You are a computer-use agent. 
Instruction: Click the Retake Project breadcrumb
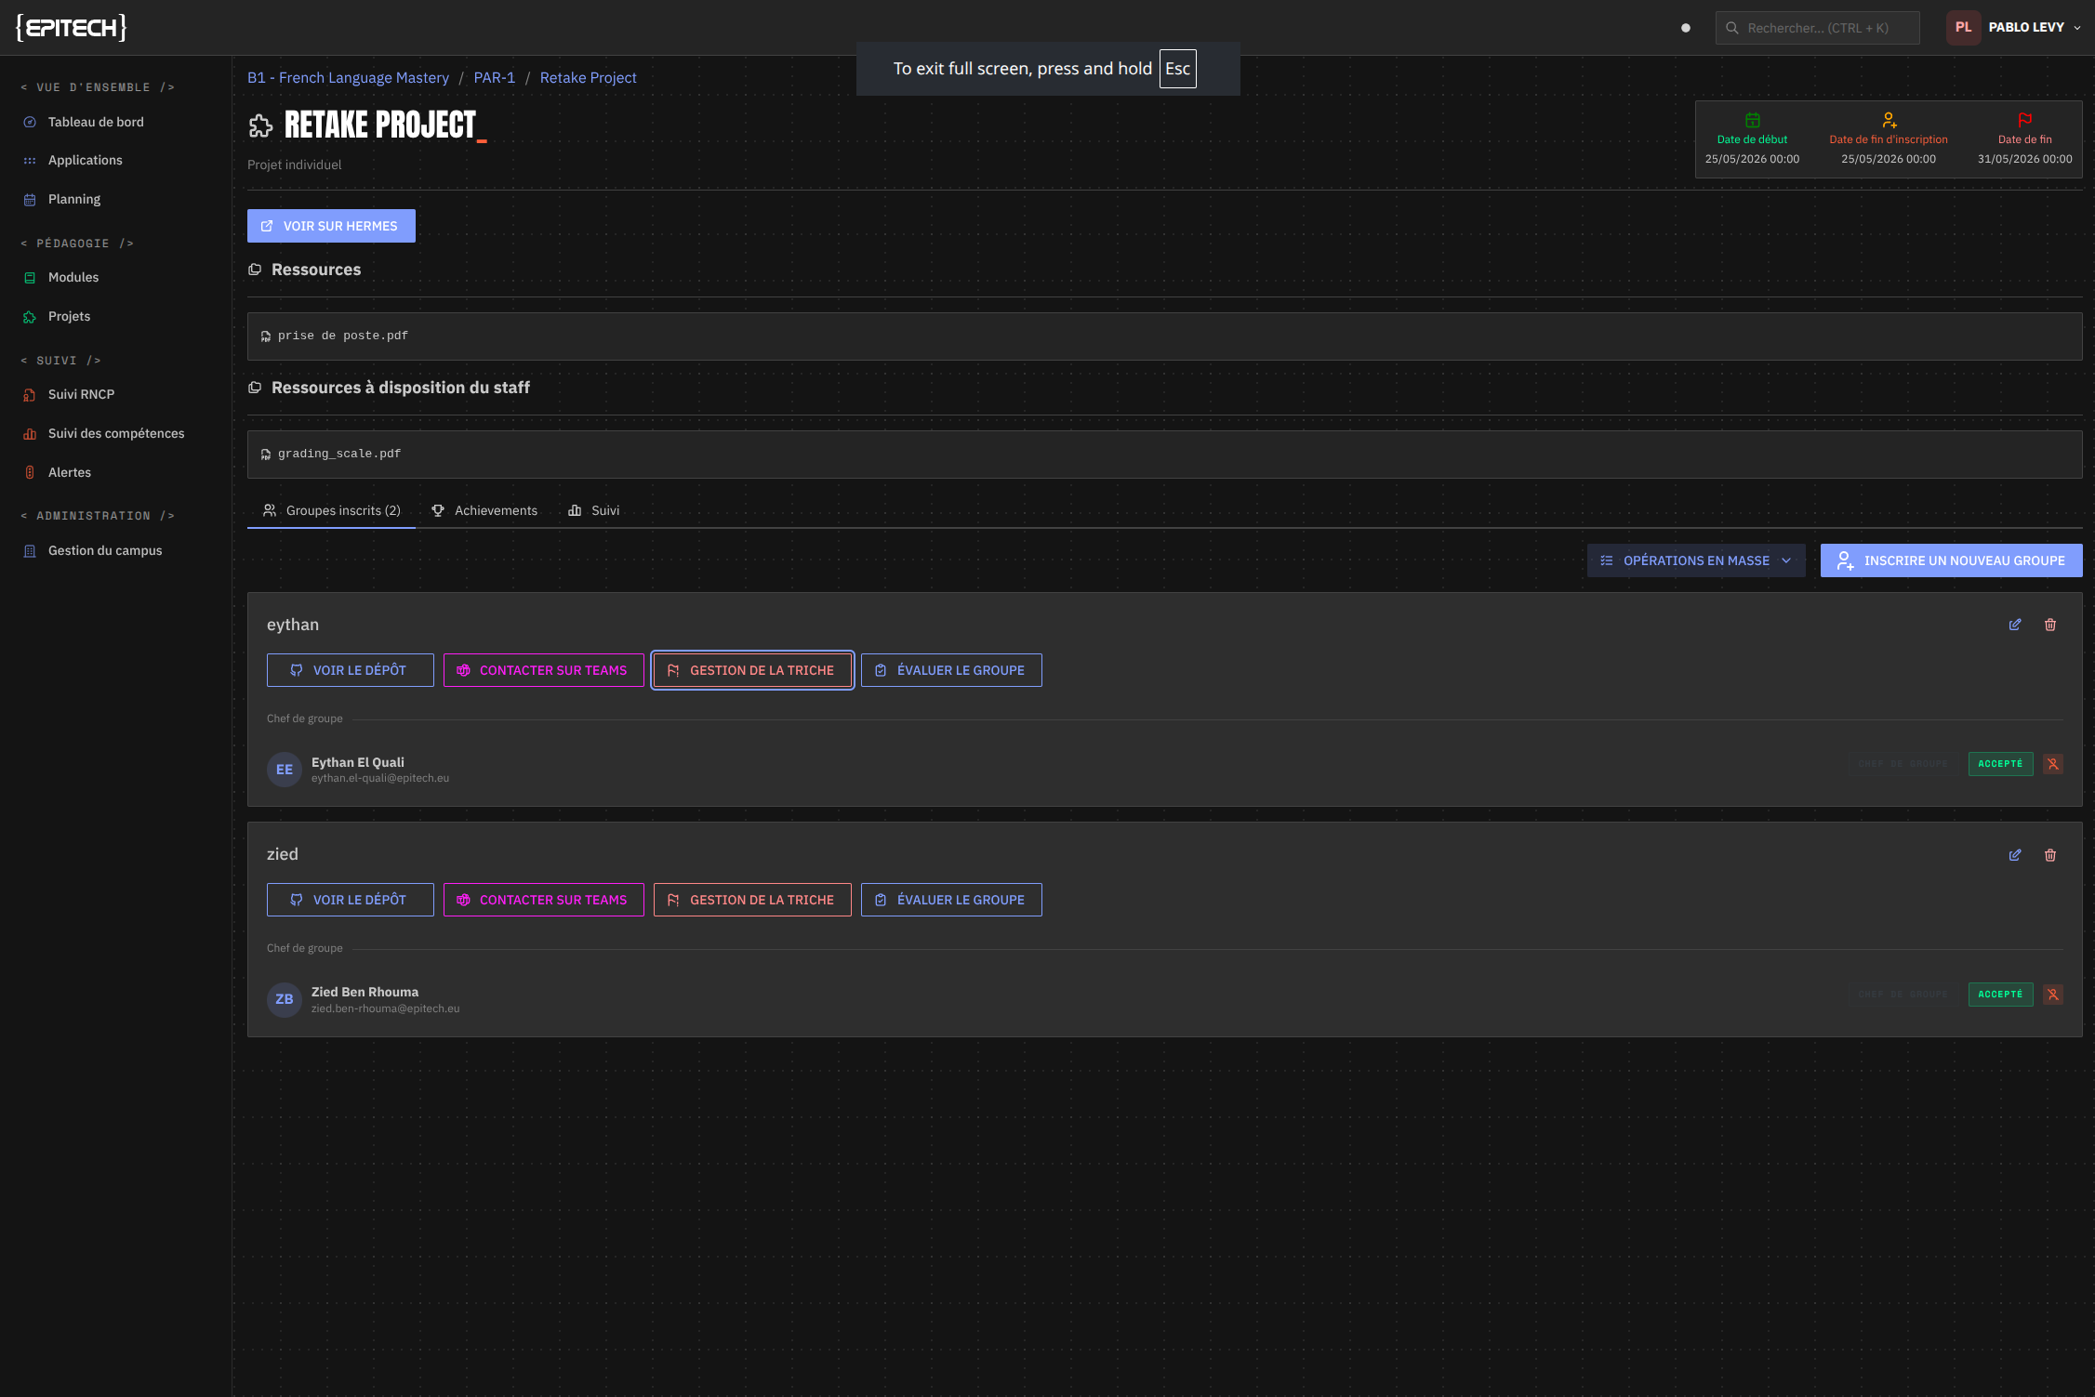click(588, 78)
